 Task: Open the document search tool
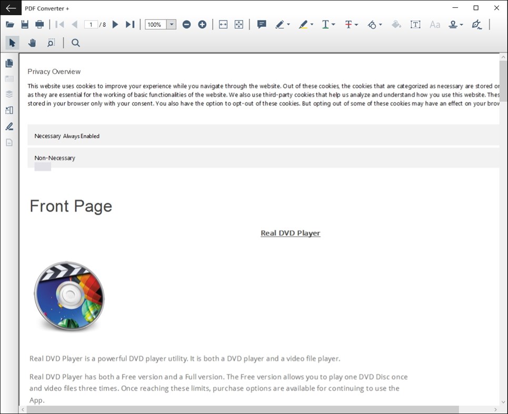coord(75,43)
